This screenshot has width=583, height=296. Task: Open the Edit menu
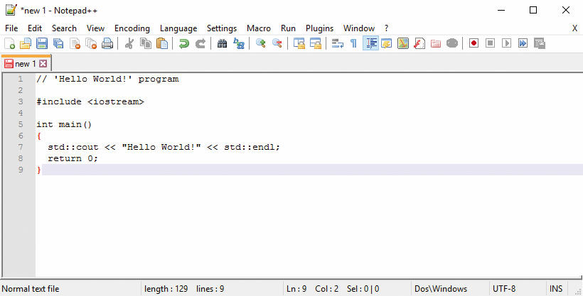click(35, 28)
